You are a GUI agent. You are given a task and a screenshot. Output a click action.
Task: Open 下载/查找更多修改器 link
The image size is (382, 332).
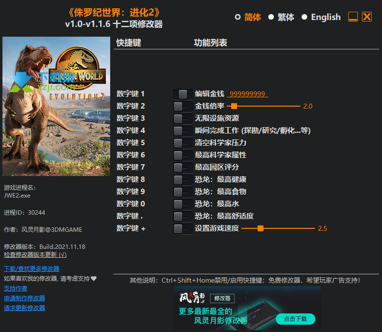pyautogui.click(x=31, y=269)
